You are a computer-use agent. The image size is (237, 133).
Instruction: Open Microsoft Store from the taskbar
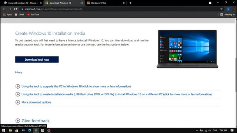pyautogui.click(x=17, y=130)
